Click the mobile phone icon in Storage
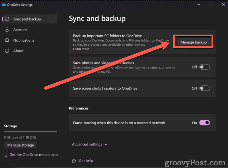The image size is (228, 168). (x=6, y=155)
